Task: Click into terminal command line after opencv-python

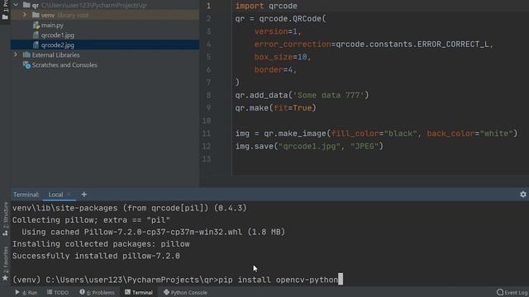Action: (340, 280)
